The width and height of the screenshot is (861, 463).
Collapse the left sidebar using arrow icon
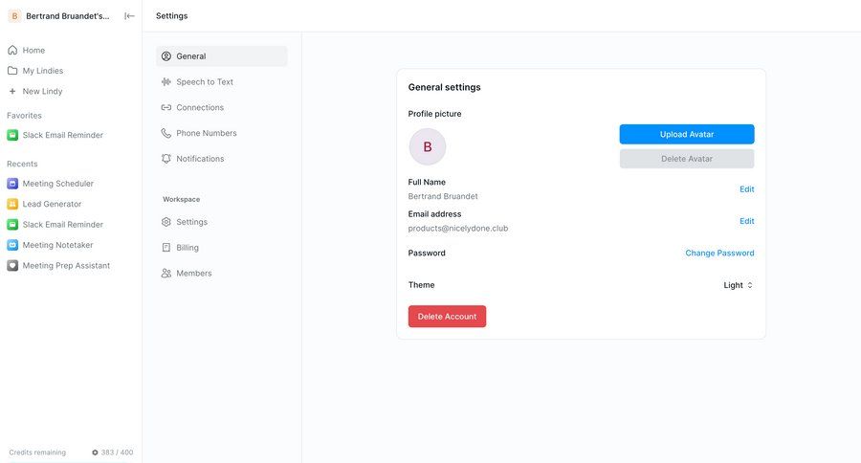pos(129,15)
